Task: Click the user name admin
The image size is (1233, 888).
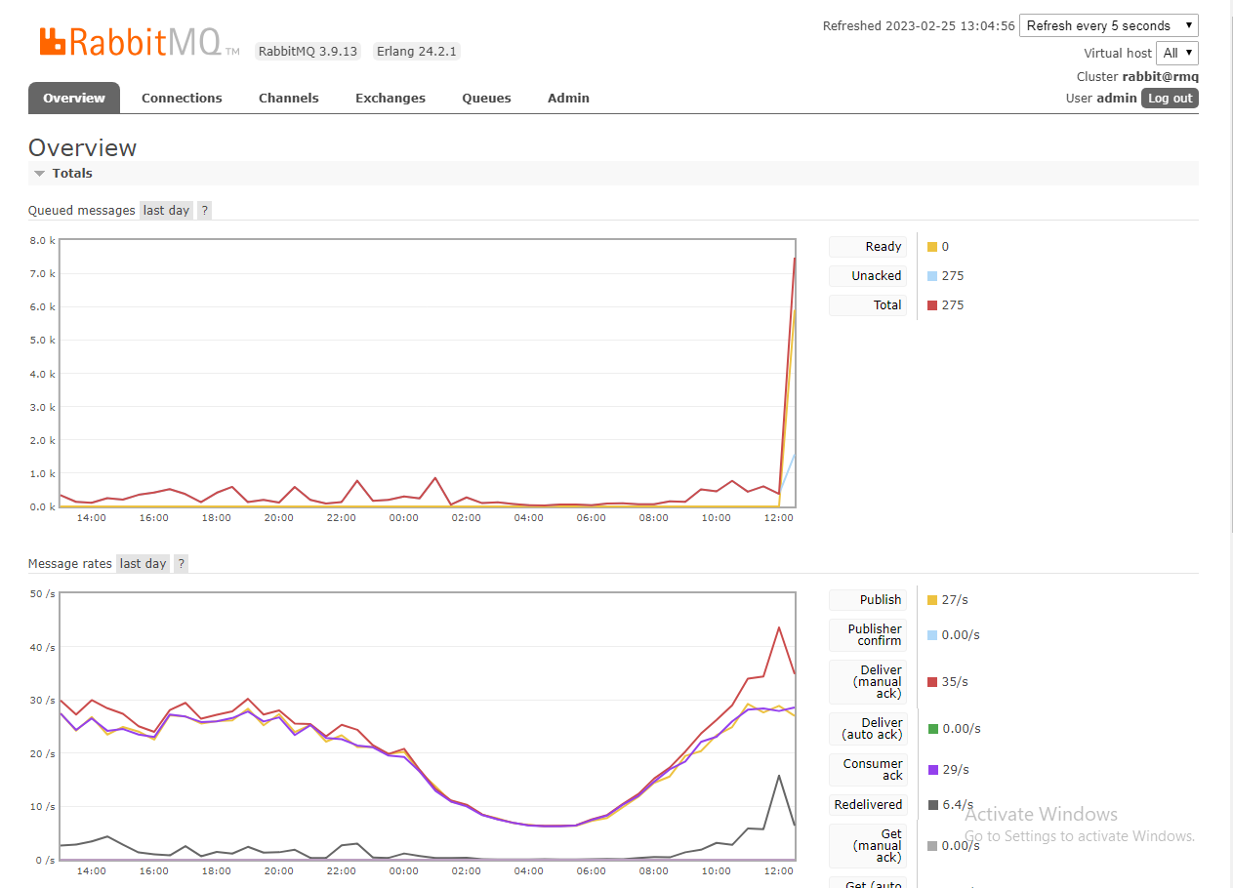Action: (x=1117, y=98)
